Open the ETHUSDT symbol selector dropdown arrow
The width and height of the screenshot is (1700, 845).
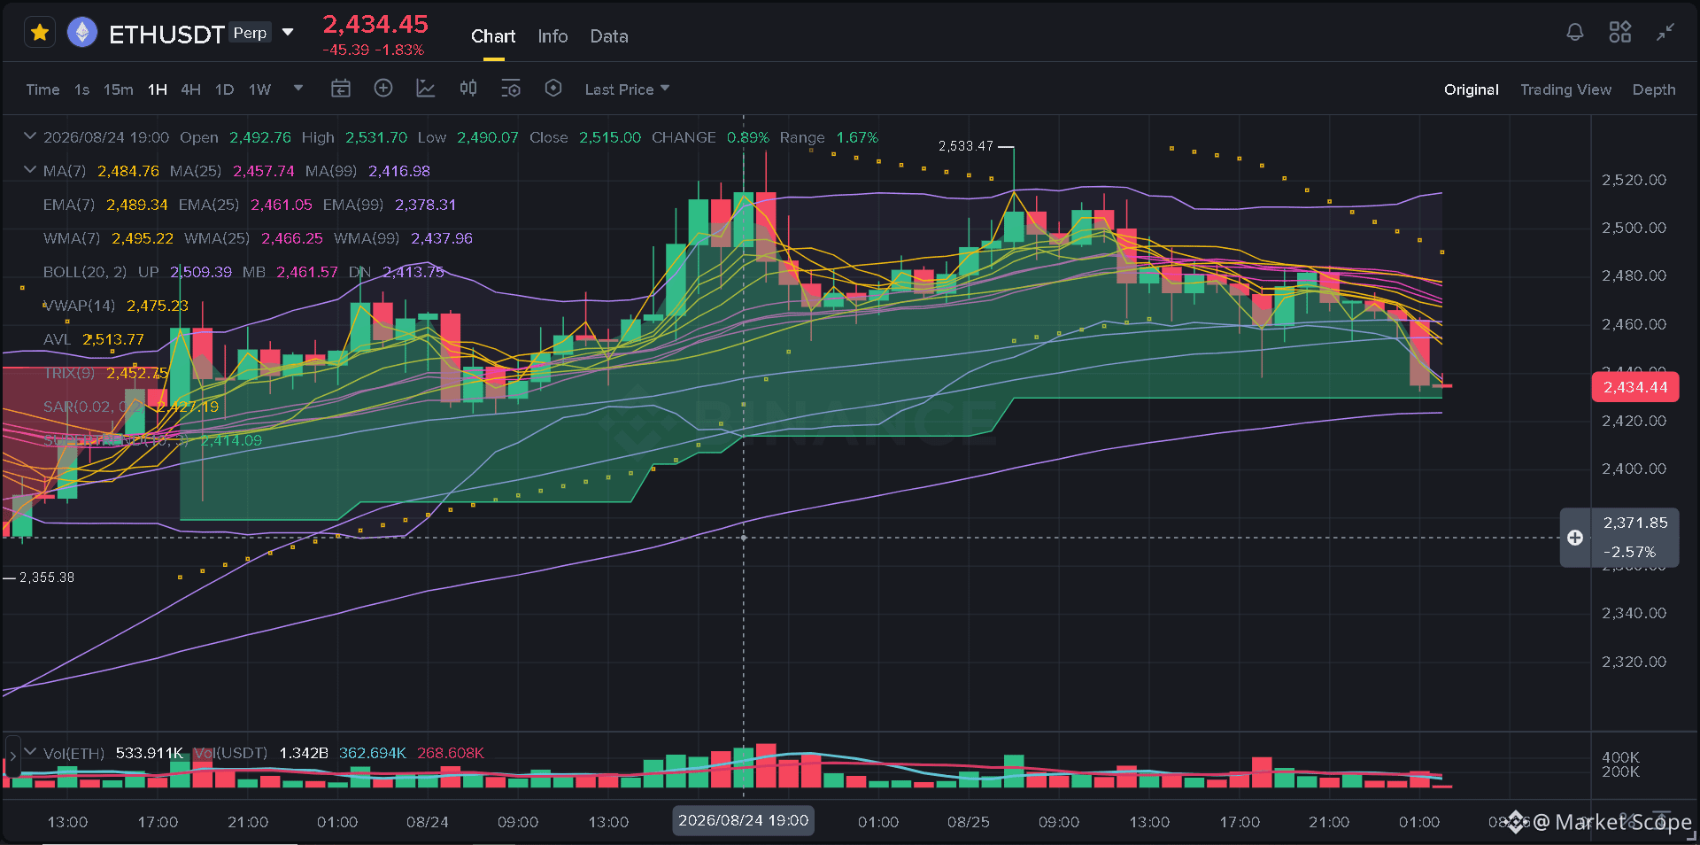[x=288, y=33]
